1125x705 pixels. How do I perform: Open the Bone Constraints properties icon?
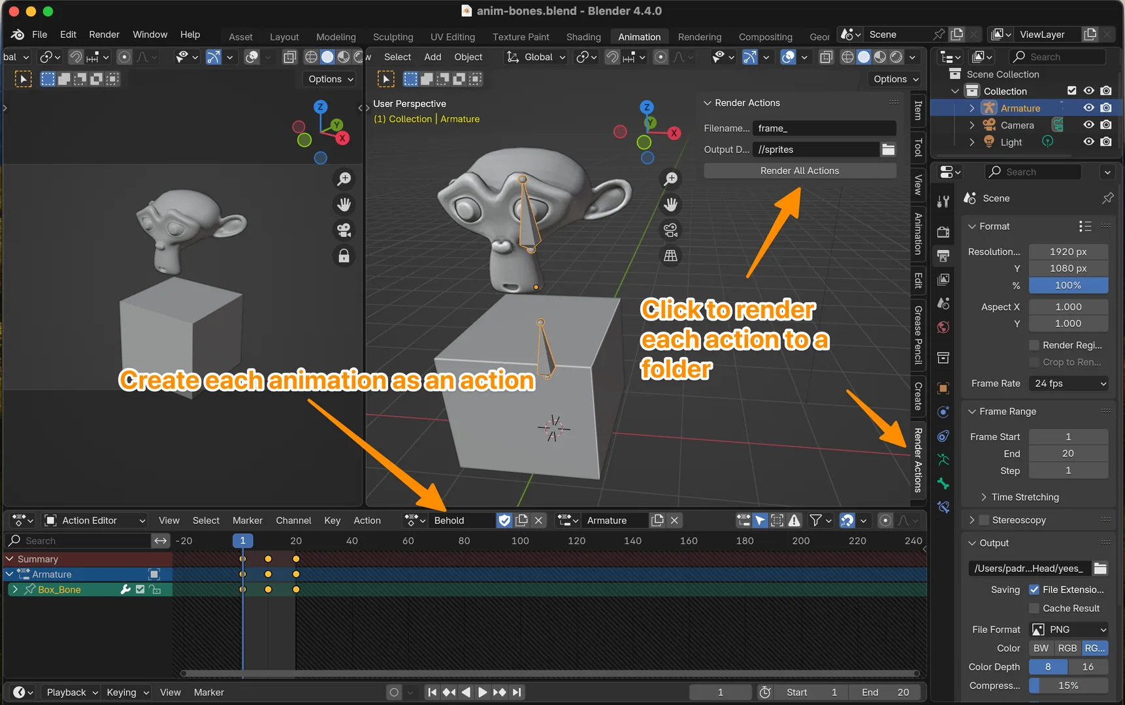click(x=943, y=507)
